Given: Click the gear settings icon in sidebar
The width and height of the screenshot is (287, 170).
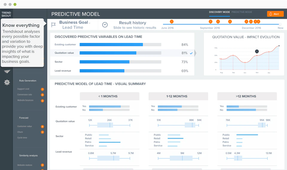Looking at the screenshot, I should point(7,82).
